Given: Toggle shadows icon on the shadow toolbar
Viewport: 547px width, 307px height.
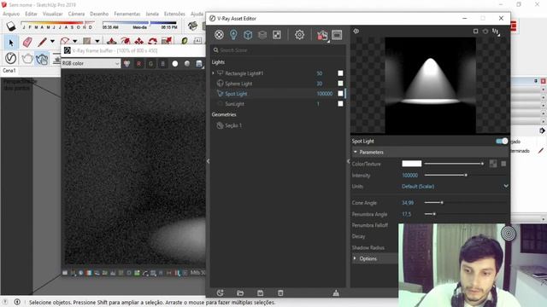Looking at the screenshot, I should point(11,26).
